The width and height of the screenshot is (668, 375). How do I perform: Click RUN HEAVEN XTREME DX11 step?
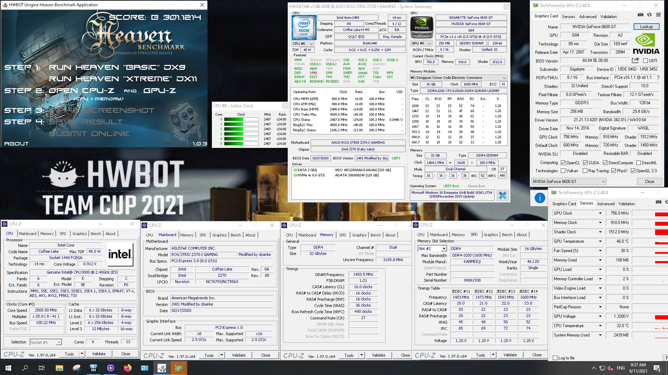coord(123,79)
